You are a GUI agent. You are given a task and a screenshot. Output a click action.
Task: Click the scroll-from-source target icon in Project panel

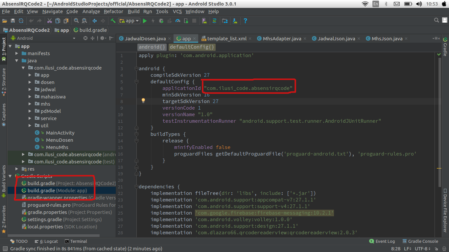(85, 38)
